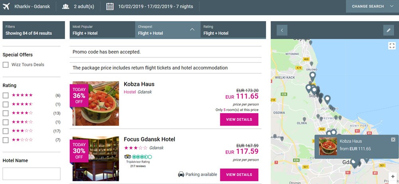
Task: Click the pencil edit icon above map
Action: coord(388,30)
